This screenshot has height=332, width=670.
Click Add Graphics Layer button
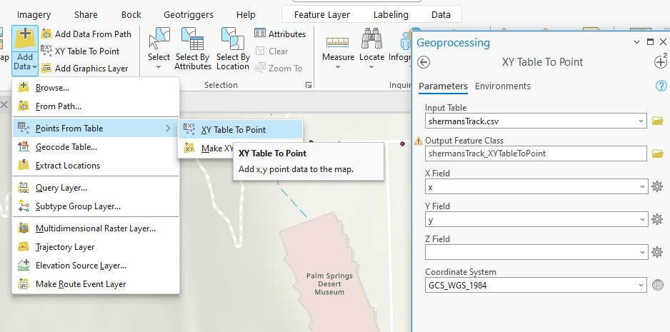(85, 69)
